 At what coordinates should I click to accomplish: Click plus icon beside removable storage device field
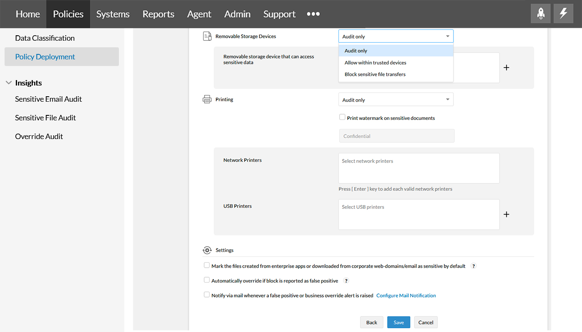pos(506,68)
